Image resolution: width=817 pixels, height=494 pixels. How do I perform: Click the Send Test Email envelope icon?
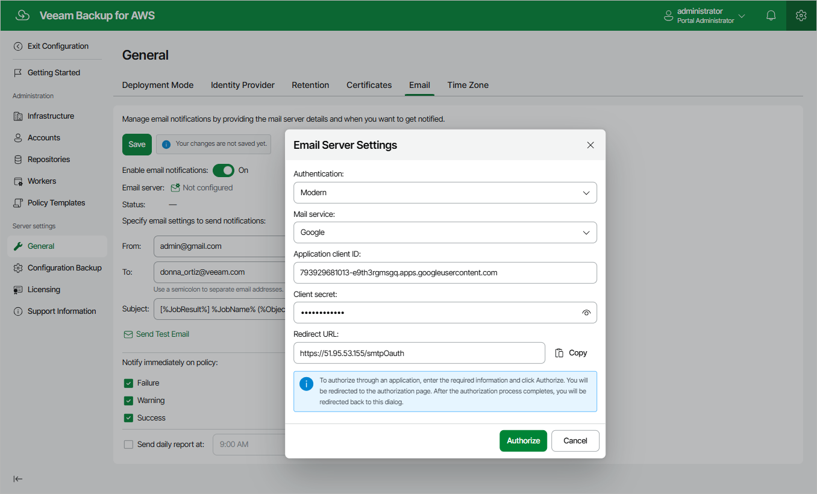(128, 334)
